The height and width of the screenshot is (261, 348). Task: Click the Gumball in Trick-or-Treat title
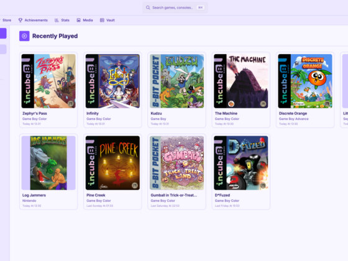(x=174, y=195)
